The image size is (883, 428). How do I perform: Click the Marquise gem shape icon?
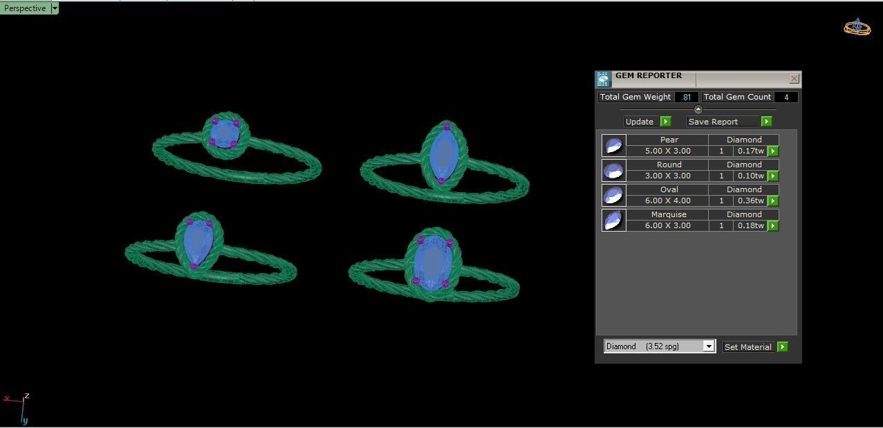tap(614, 220)
